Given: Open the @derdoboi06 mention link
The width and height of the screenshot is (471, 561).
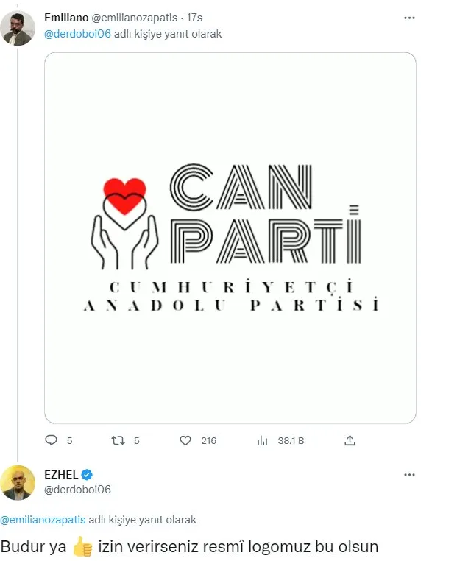Looking at the screenshot, I should coord(78,33).
